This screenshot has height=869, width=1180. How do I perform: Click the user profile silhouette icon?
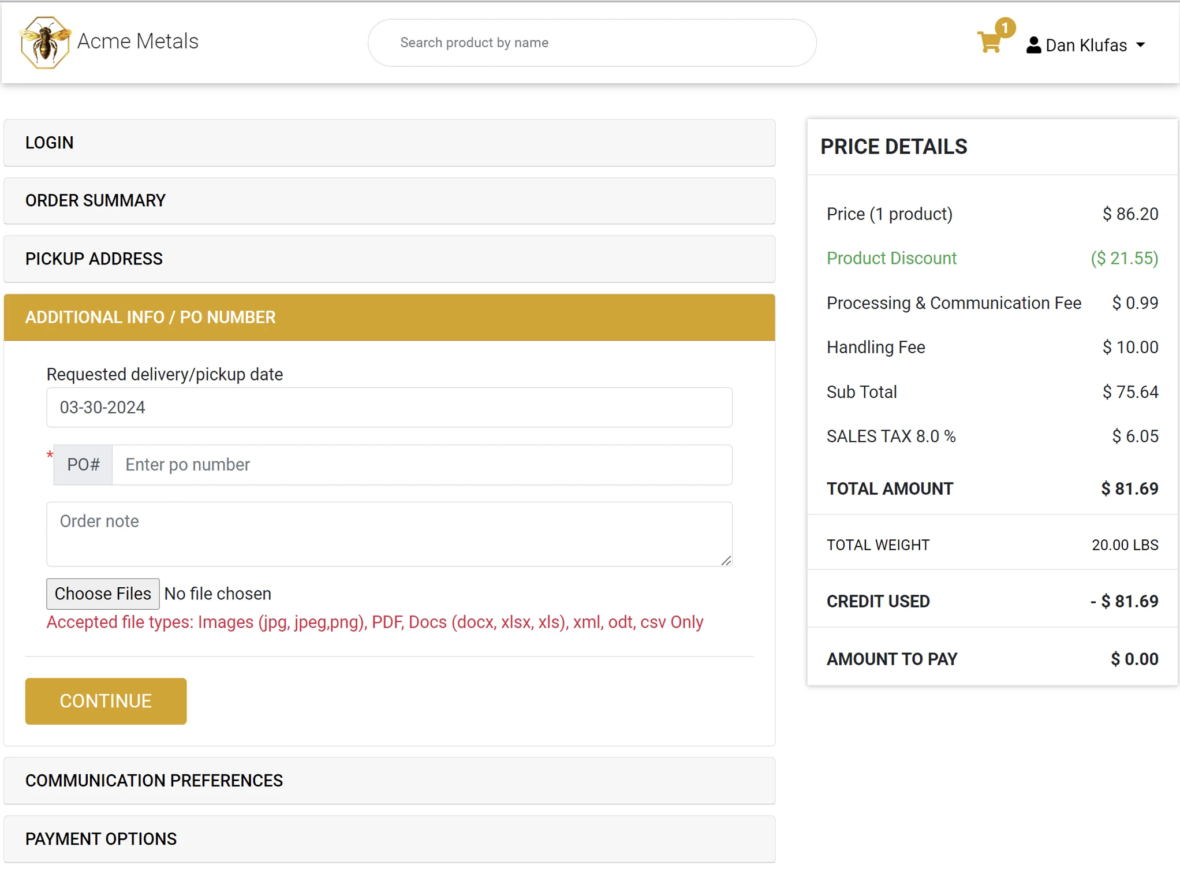click(1033, 45)
